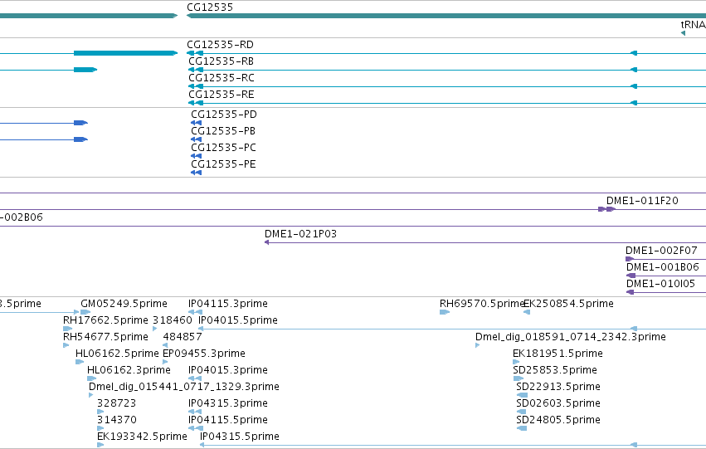Select the CG12535-PC protein label
Image resolution: width=706 pixels, height=449 pixels.
[x=224, y=148]
